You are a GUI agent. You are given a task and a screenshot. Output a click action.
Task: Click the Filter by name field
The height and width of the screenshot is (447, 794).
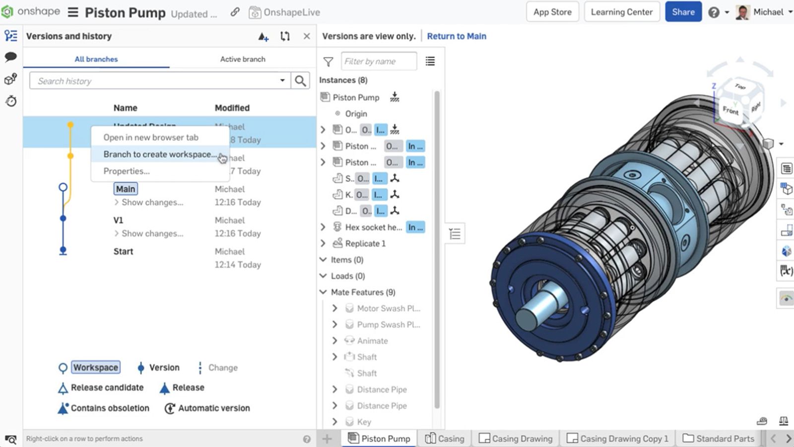[x=379, y=62]
